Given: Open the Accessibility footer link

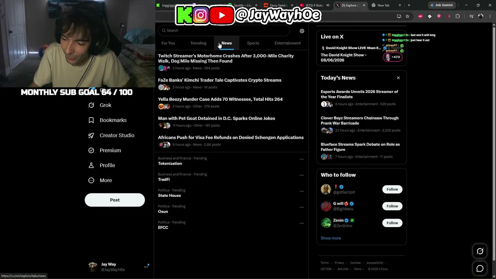Looking at the screenshot, I should coord(375,263).
